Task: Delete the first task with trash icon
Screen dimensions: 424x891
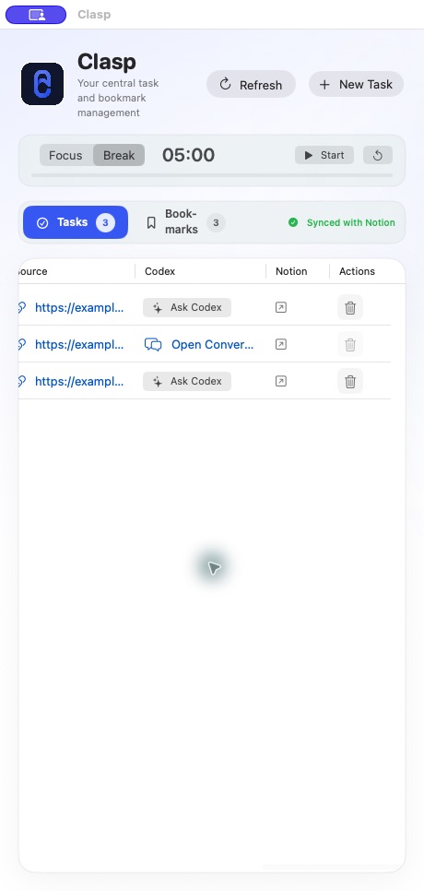Action: [350, 307]
